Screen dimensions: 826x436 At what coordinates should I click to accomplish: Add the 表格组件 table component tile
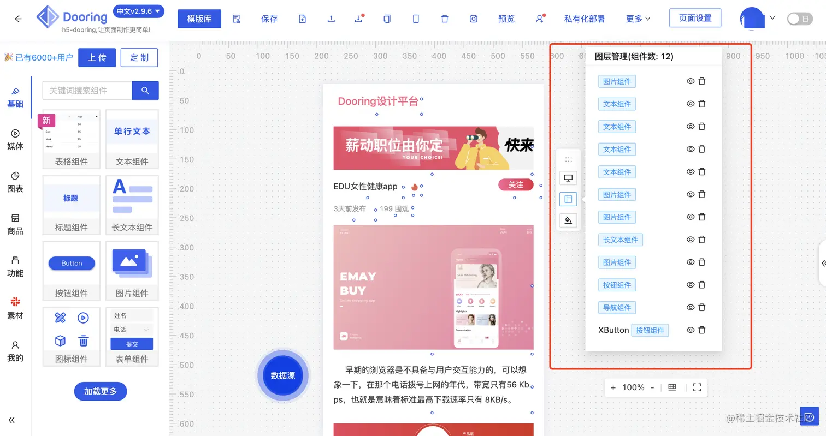coord(72,139)
